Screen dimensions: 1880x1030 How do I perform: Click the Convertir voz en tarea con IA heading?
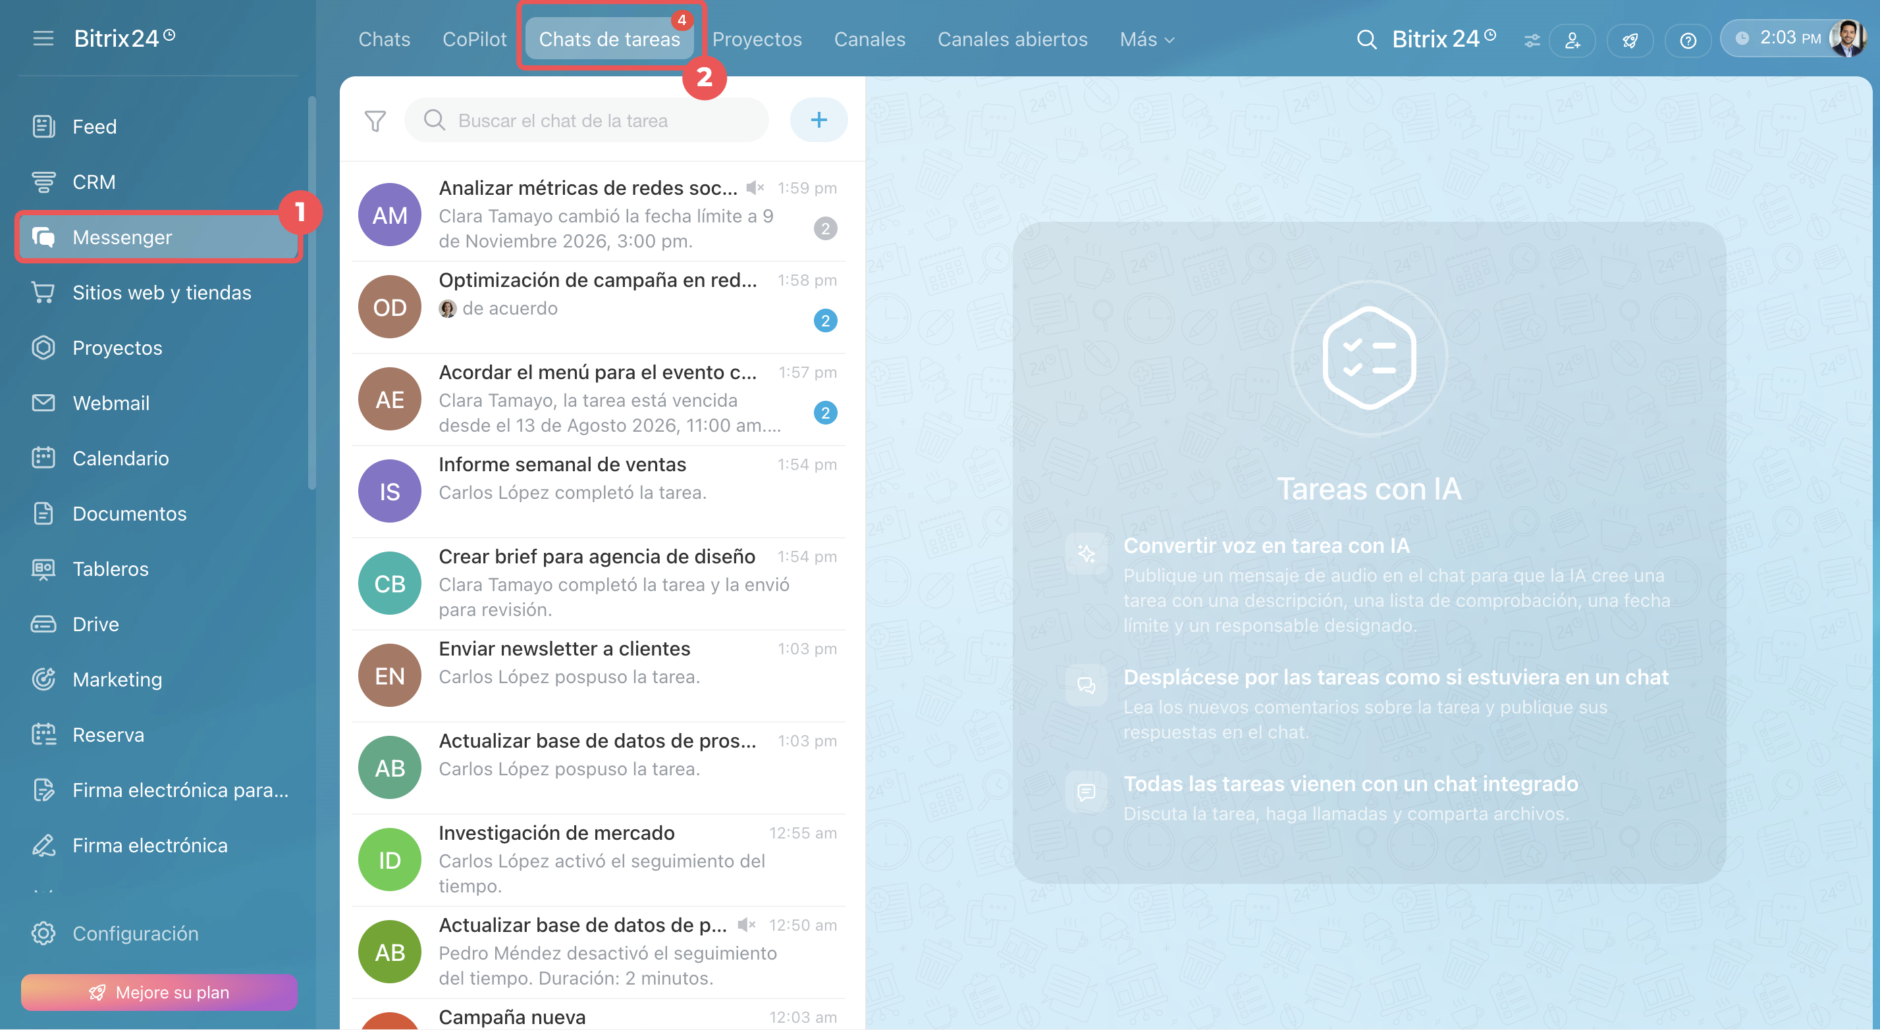1266,546
